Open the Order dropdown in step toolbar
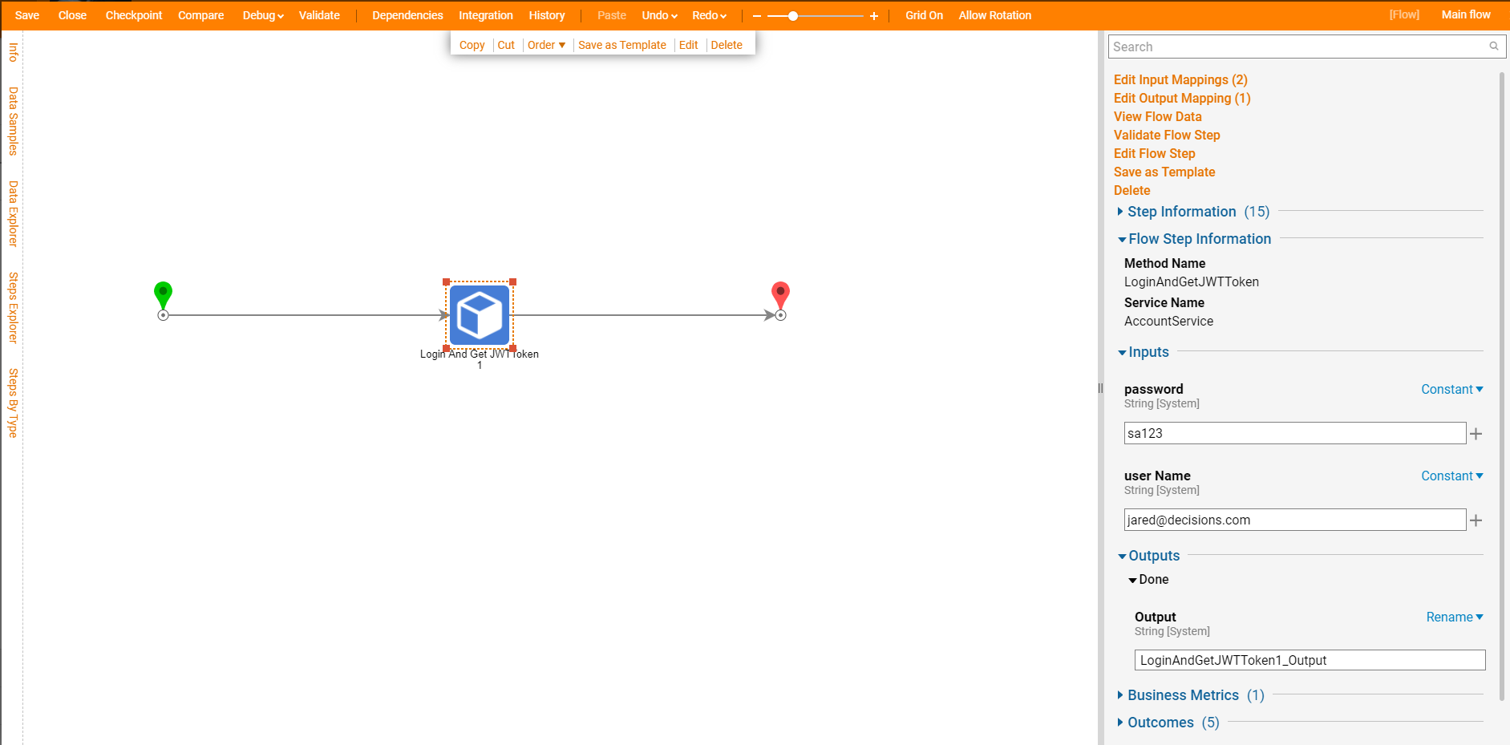Viewport: 1510px width, 745px height. [x=546, y=45]
